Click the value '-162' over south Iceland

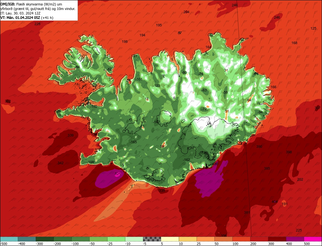click(x=186, y=160)
